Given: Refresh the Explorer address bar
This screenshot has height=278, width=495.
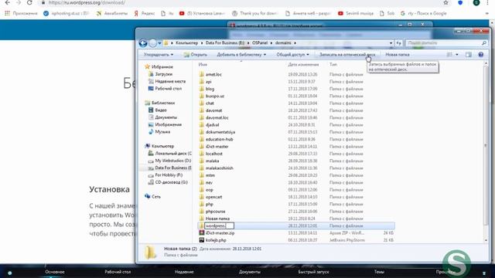Looking at the screenshot, I should pyautogui.click(x=398, y=43).
